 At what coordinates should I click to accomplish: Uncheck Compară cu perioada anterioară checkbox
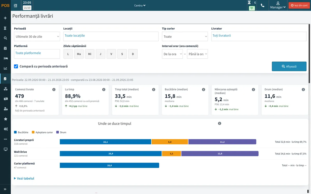pyautogui.click(x=16, y=66)
